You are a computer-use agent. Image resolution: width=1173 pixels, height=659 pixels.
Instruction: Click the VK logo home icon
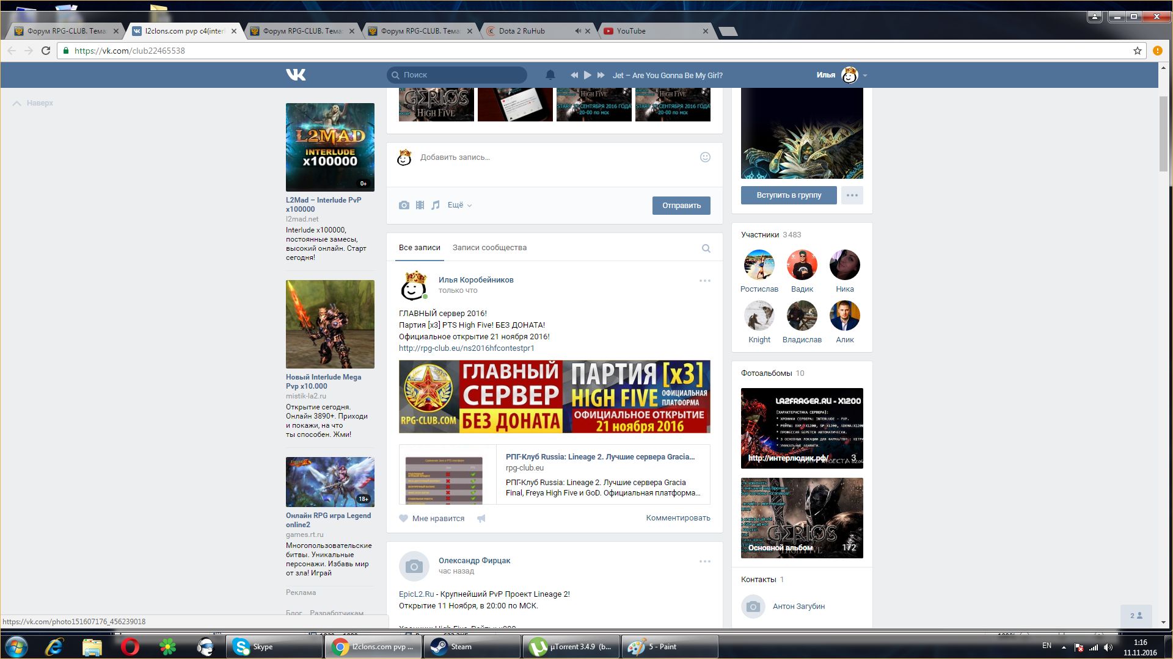[296, 74]
